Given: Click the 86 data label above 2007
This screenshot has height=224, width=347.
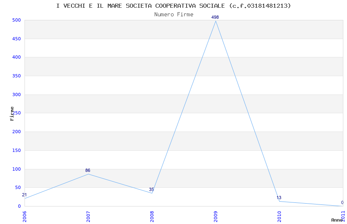Looking at the screenshot, I should pyautogui.click(x=88, y=170).
